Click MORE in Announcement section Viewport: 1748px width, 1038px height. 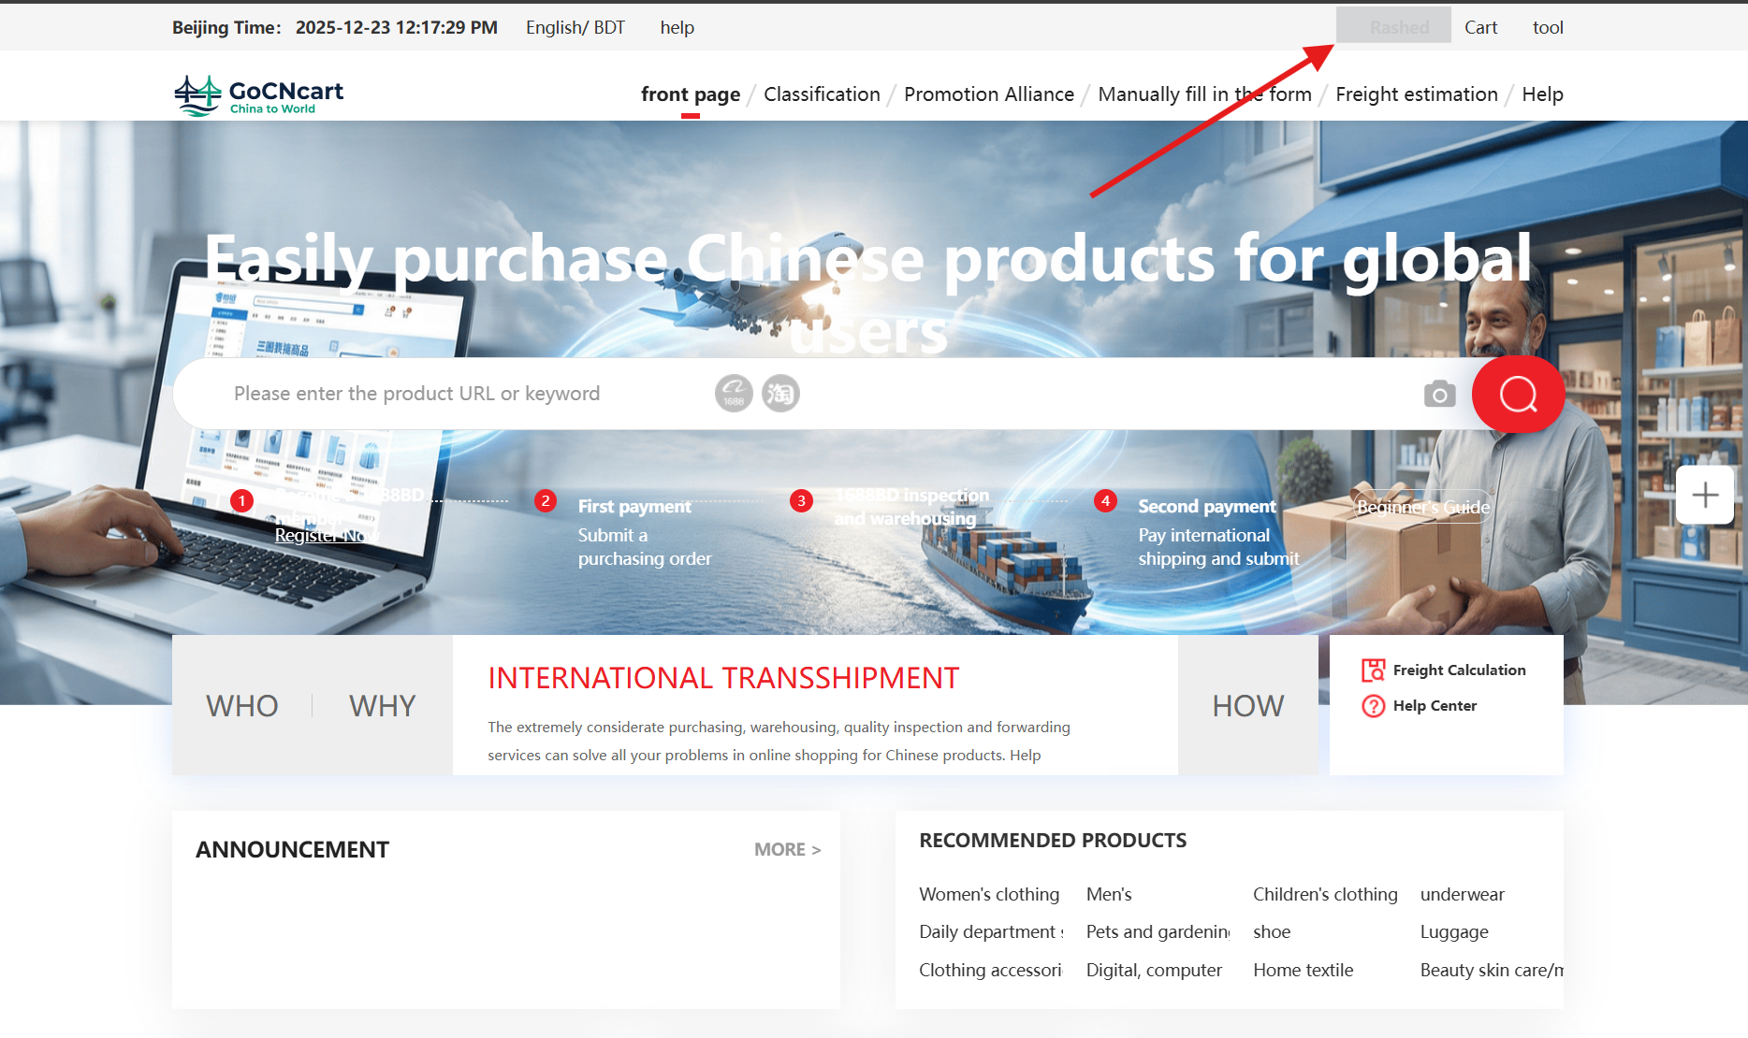pos(787,849)
